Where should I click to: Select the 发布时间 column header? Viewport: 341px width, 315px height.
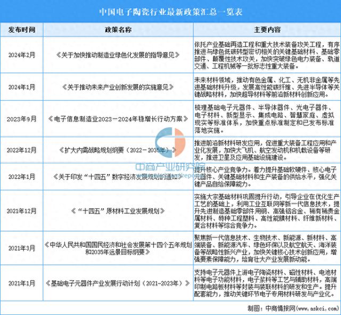22,30
